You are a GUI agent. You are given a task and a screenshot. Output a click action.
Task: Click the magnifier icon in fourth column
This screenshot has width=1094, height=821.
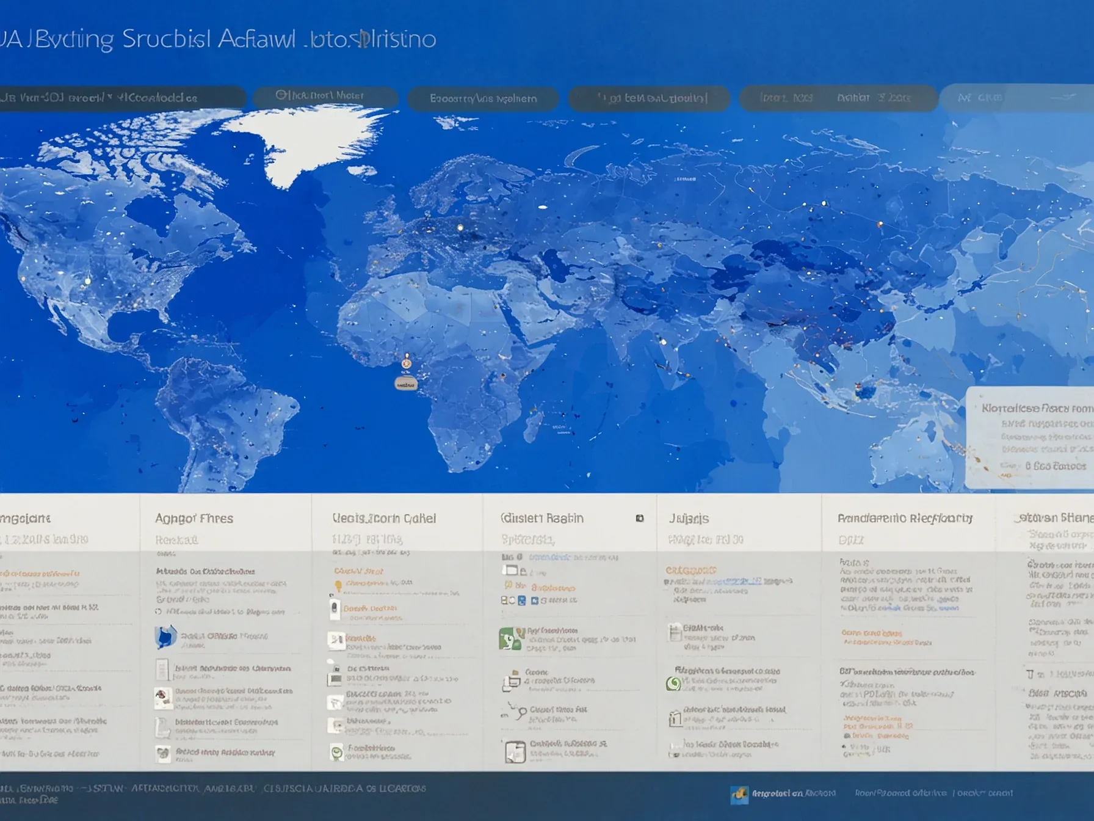[519, 711]
